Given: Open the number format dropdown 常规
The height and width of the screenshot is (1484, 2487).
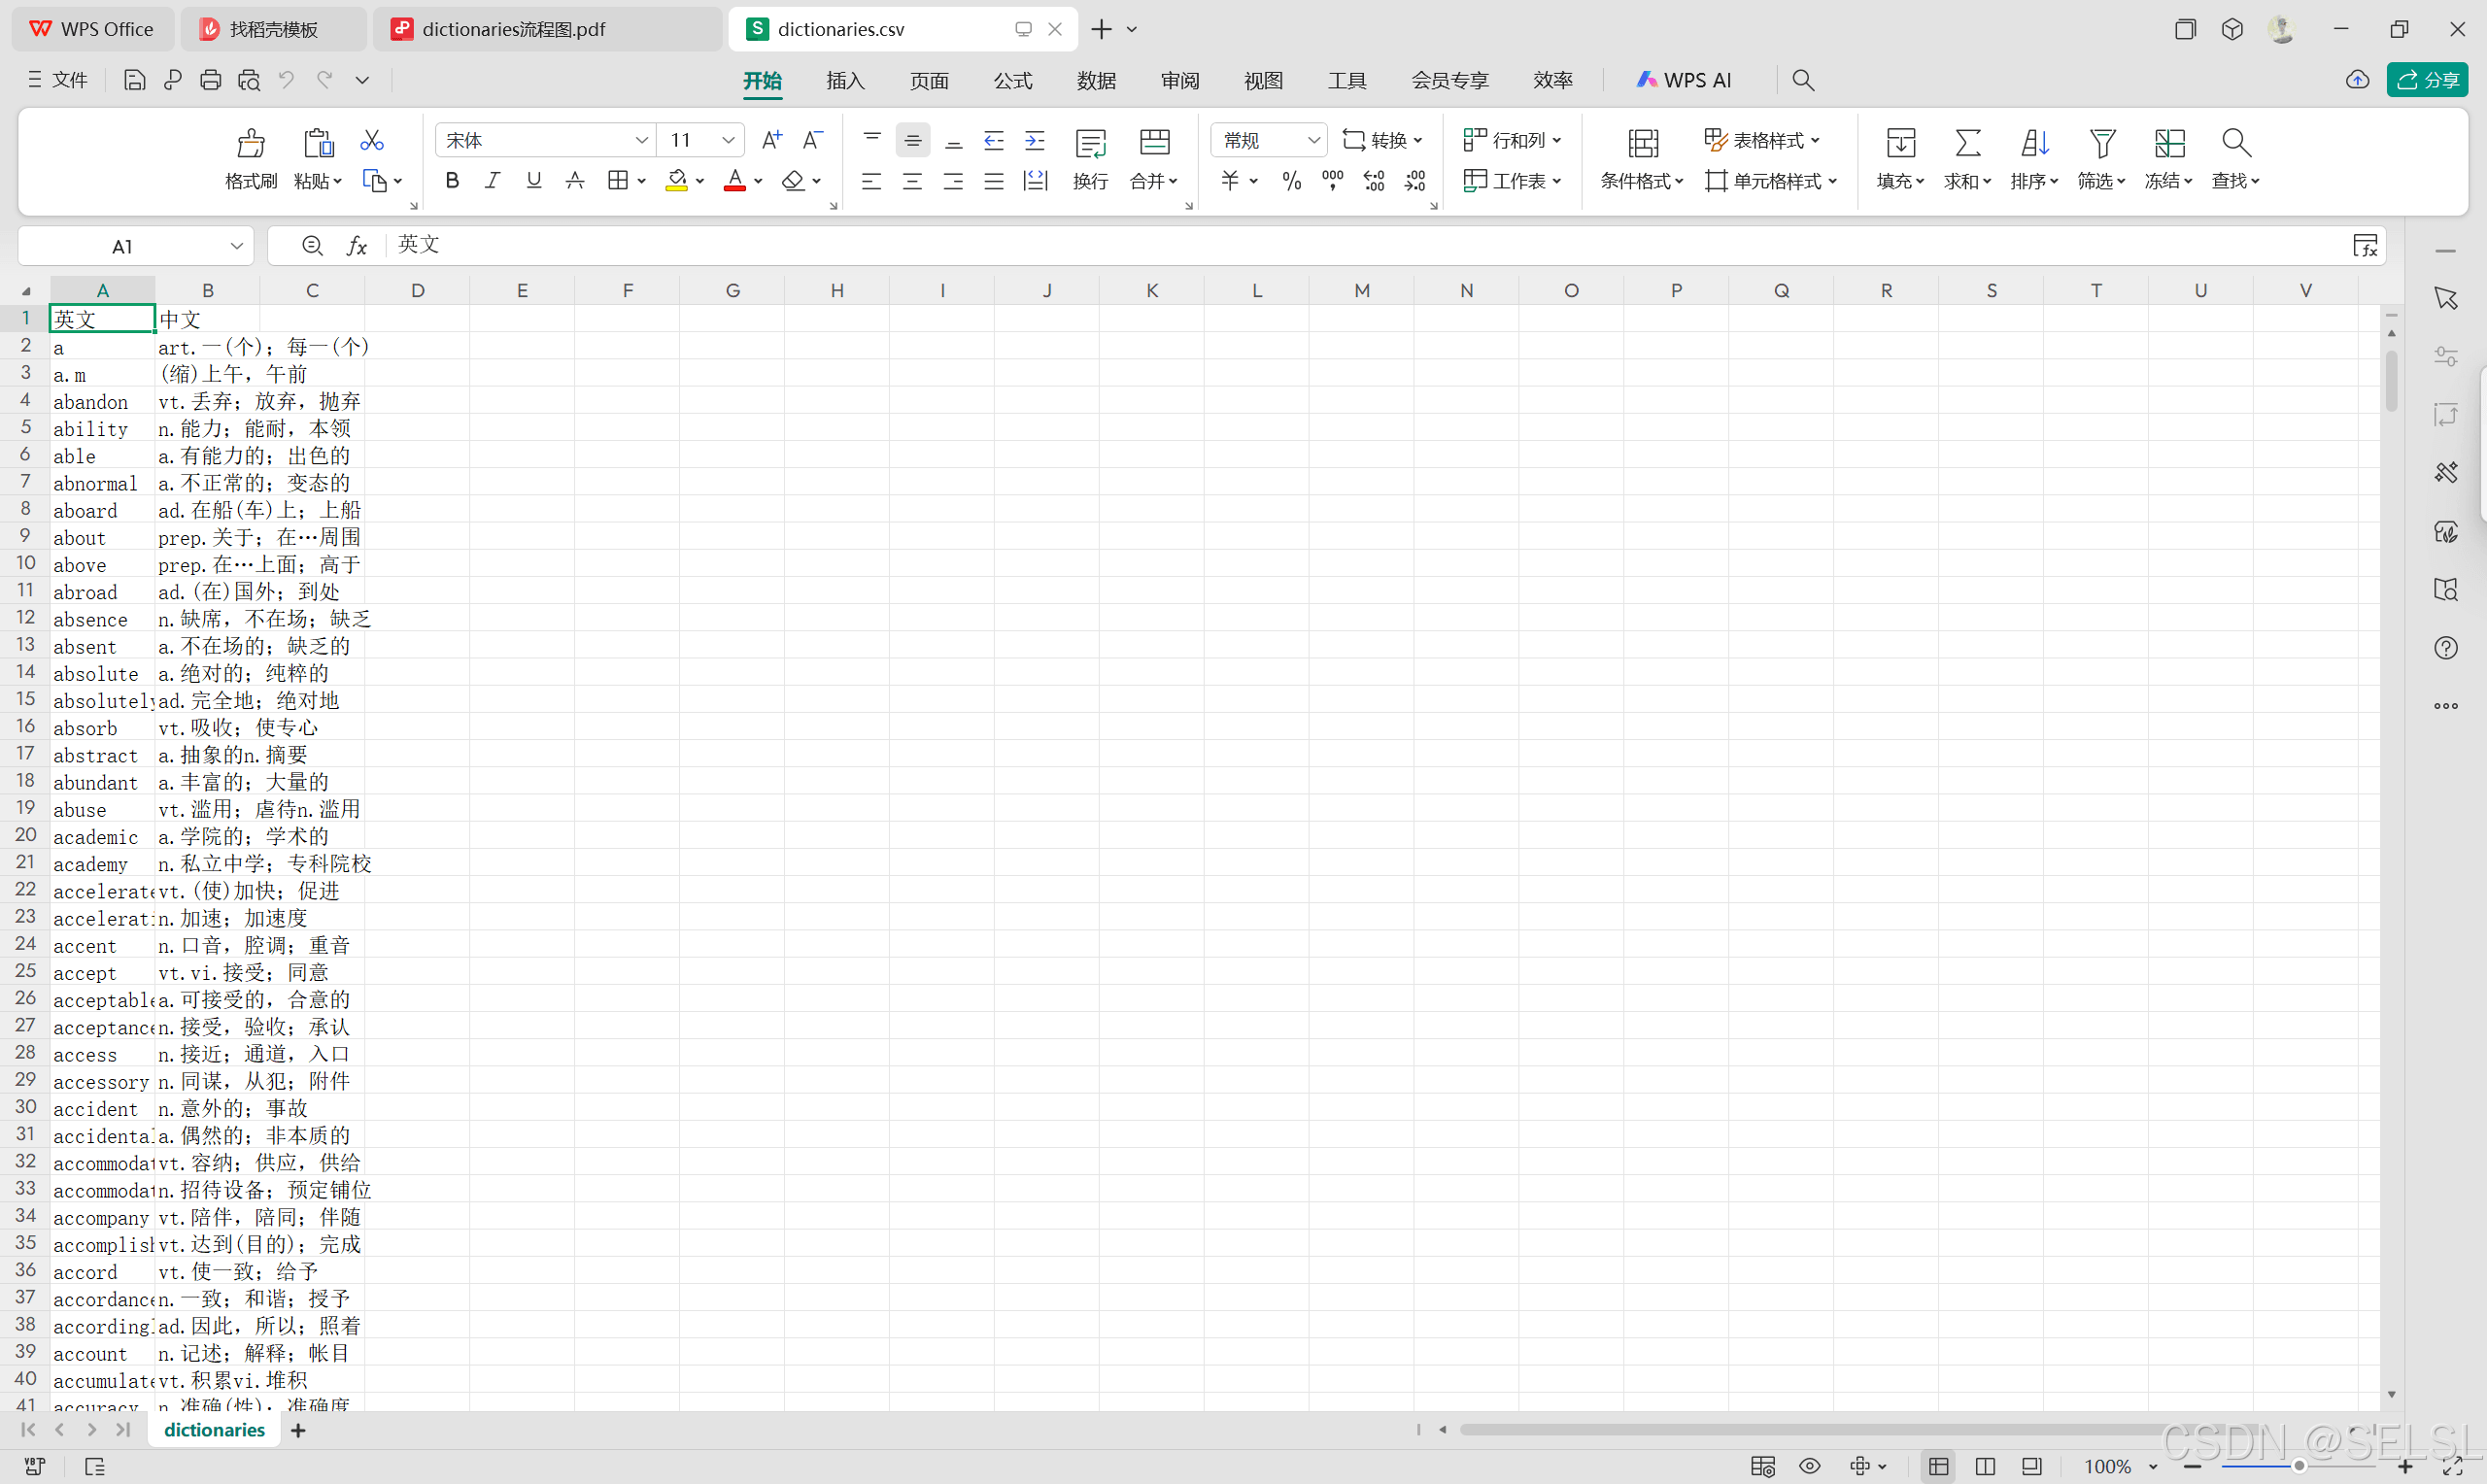Looking at the screenshot, I should 1313,140.
